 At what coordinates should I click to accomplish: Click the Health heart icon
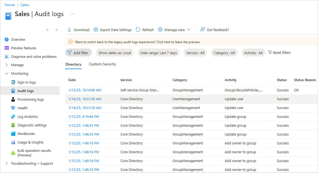[13, 108]
